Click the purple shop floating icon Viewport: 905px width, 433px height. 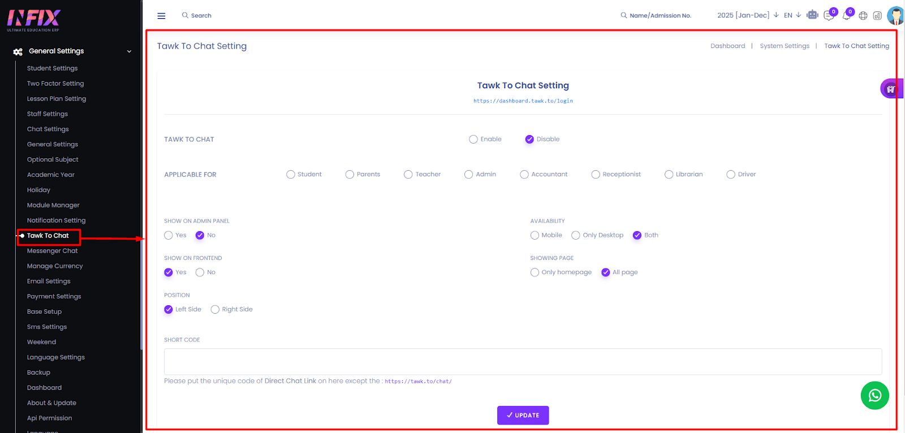(x=891, y=89)
